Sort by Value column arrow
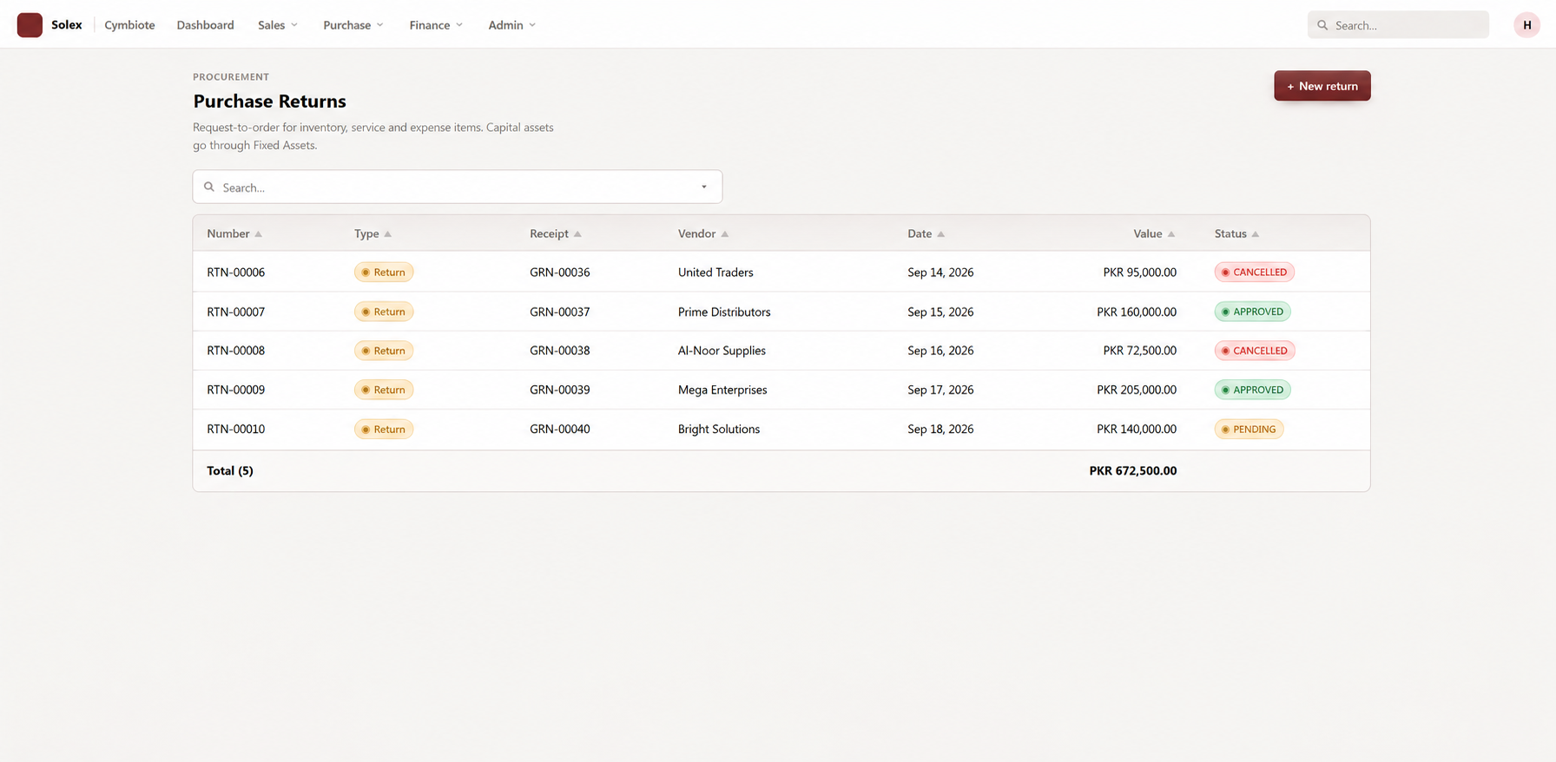Image resolution: width=1556 pixels, height=762 pixels. coord(1171,234)
